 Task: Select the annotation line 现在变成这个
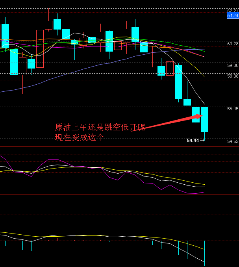[x=80, y=137]
